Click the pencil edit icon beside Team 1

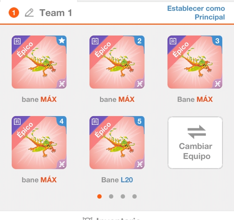tap(29, 13)
